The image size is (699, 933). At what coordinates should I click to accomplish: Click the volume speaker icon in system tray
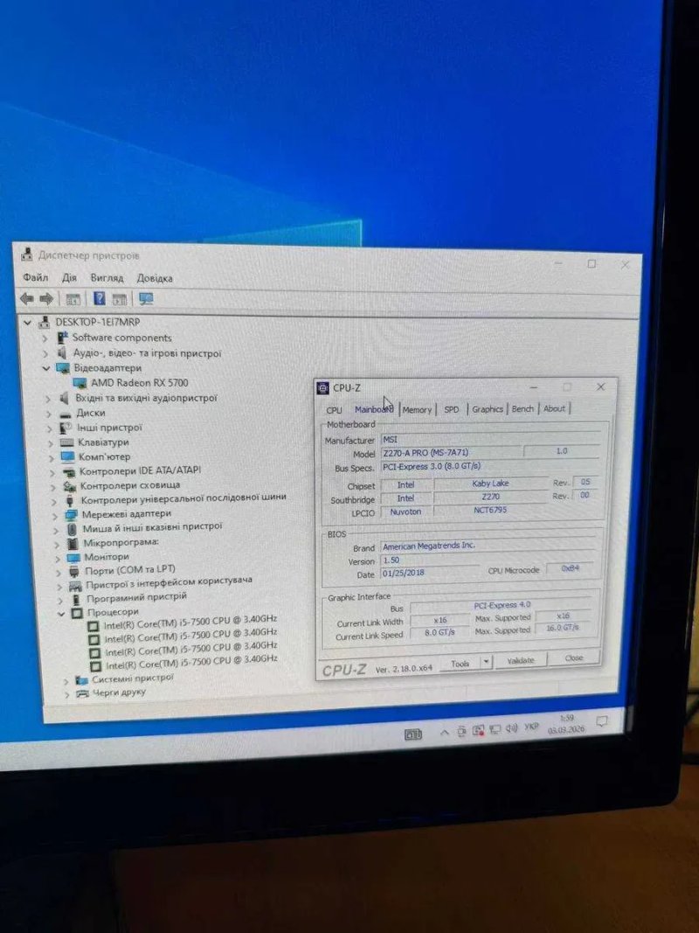coord(512,729)
